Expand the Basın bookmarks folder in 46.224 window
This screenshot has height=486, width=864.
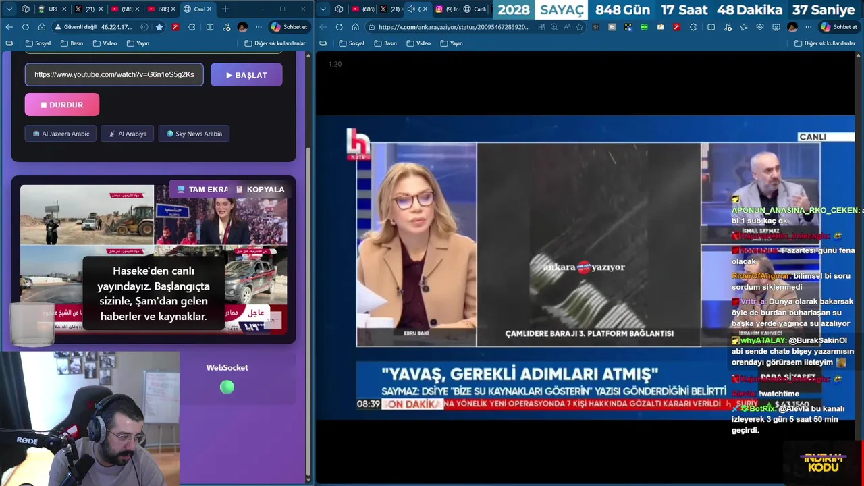coord(72,43)
